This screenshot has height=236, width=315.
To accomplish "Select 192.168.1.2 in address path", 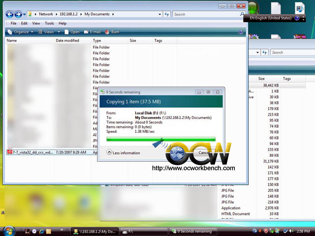I will (68, 14).
